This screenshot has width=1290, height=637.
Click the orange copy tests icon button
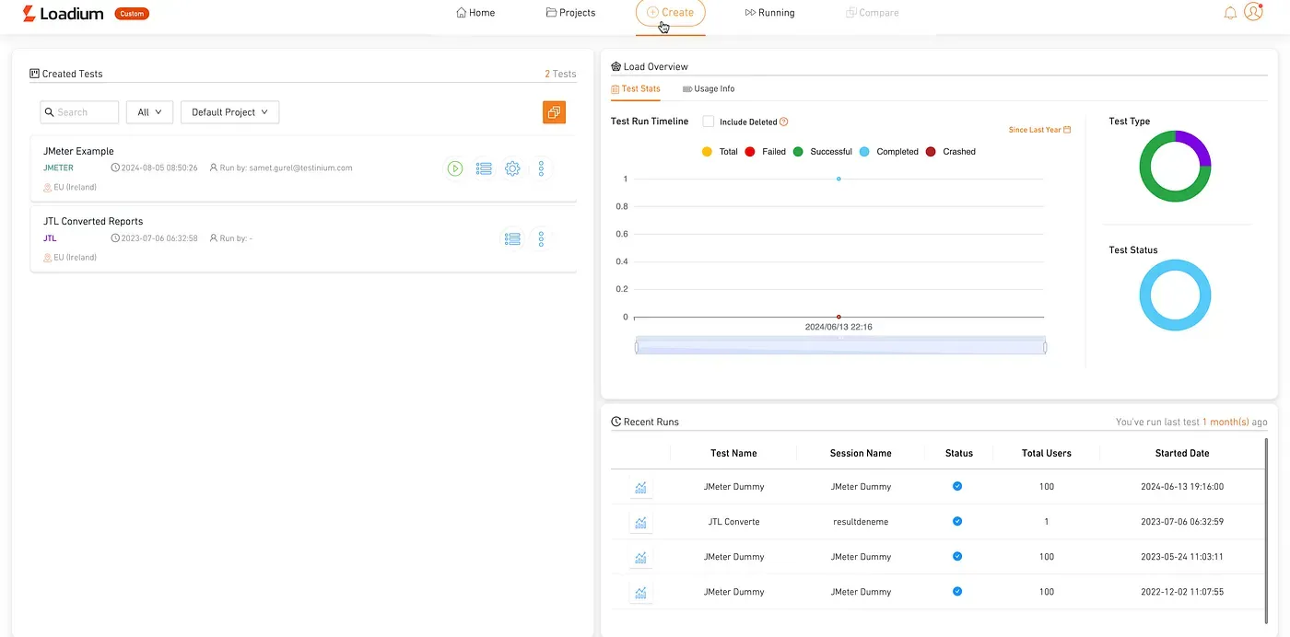coord(554,112)
